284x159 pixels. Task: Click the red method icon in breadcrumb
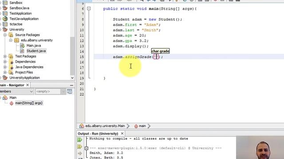coord(136,126)
